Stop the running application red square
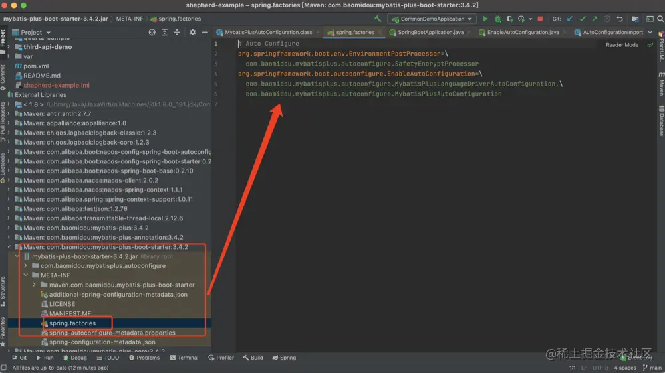The image size is (665, 373). pos(540,19)
